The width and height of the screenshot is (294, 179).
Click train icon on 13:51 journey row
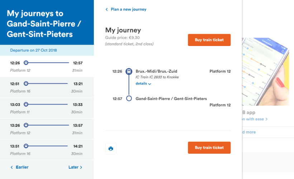(26, 146)
